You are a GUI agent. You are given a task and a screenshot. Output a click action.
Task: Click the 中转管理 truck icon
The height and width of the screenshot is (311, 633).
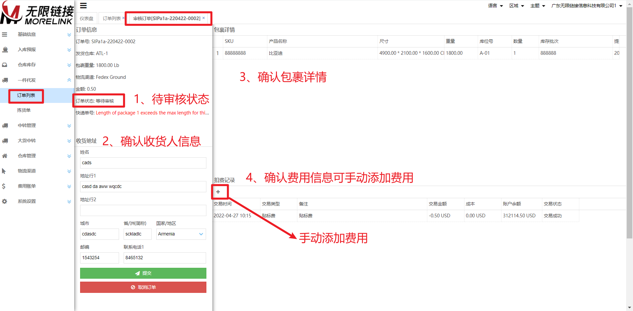pyautogui.click(x=5, y=125)
